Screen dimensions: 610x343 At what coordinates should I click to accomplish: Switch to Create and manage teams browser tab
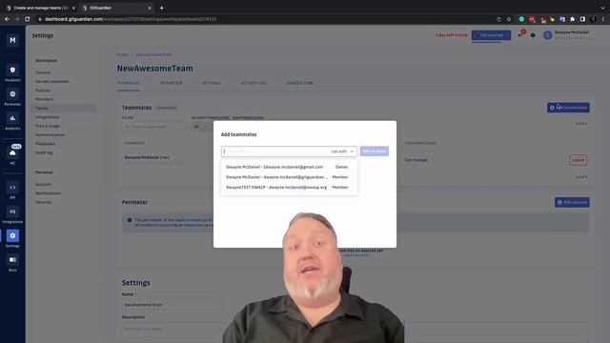pyautogui.click(x=40, y=8)
